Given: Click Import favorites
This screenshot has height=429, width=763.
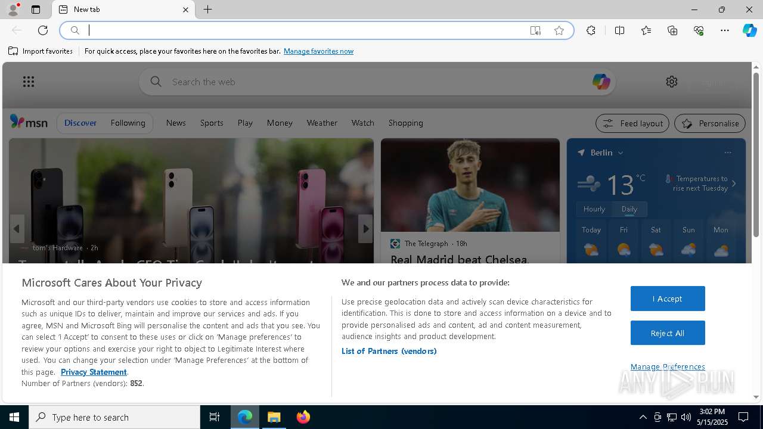Looking at the screenshot, I should click(41, 51).
